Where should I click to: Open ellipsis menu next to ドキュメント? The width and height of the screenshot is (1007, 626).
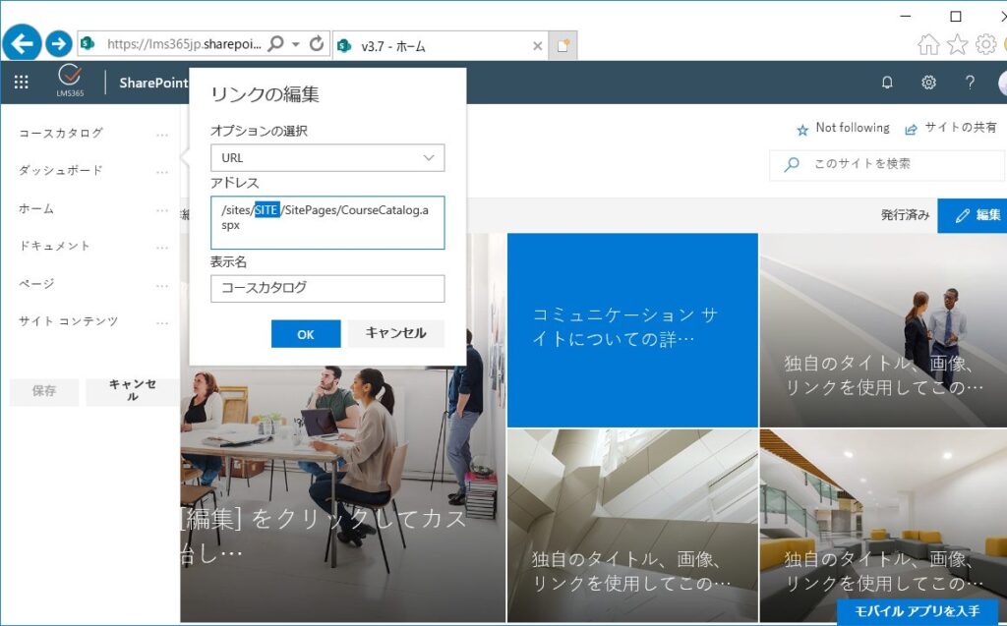pos(162,247)
